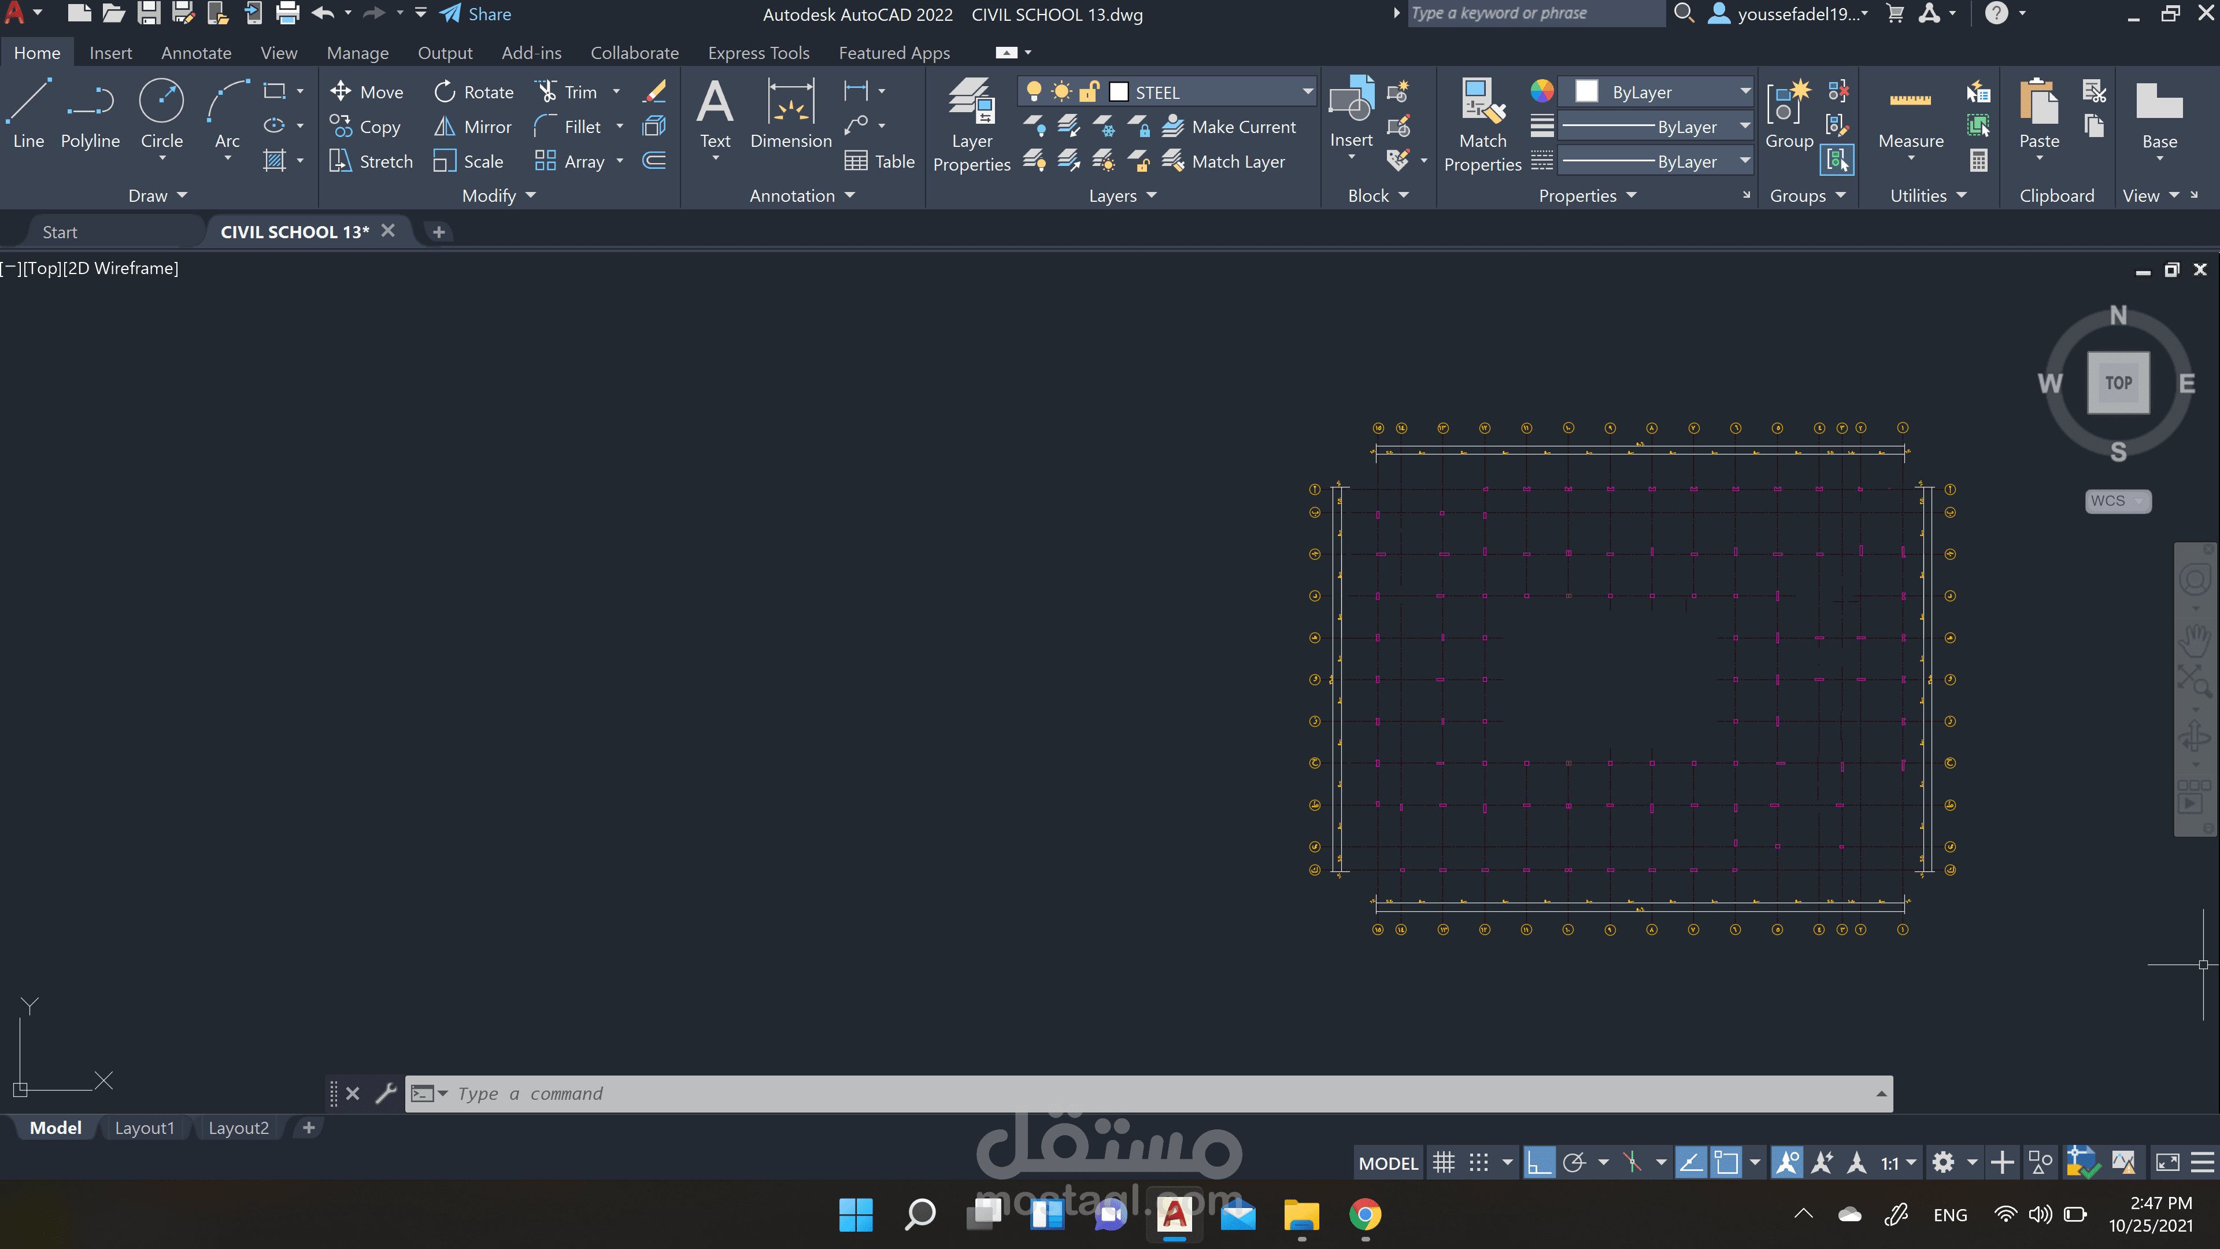Toggle snap mode dots in status bar
Screen dimensions: 2220x1249
click(x=1479, y=1163)
